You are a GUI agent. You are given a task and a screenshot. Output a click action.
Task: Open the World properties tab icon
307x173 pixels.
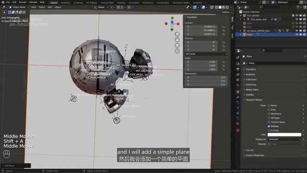pos(238,86)
